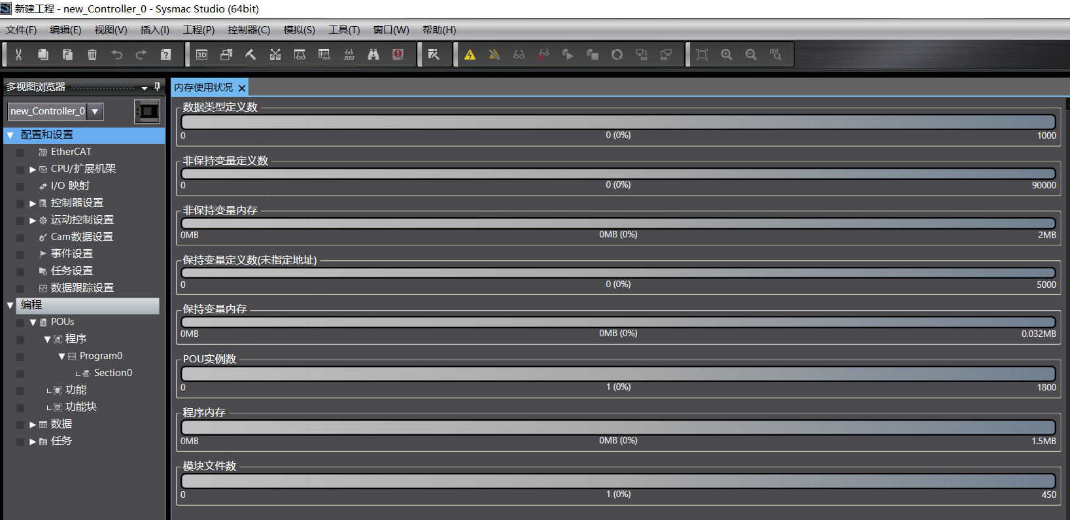
Task: Click the binoculars search icon
Action: click(373, 55)
